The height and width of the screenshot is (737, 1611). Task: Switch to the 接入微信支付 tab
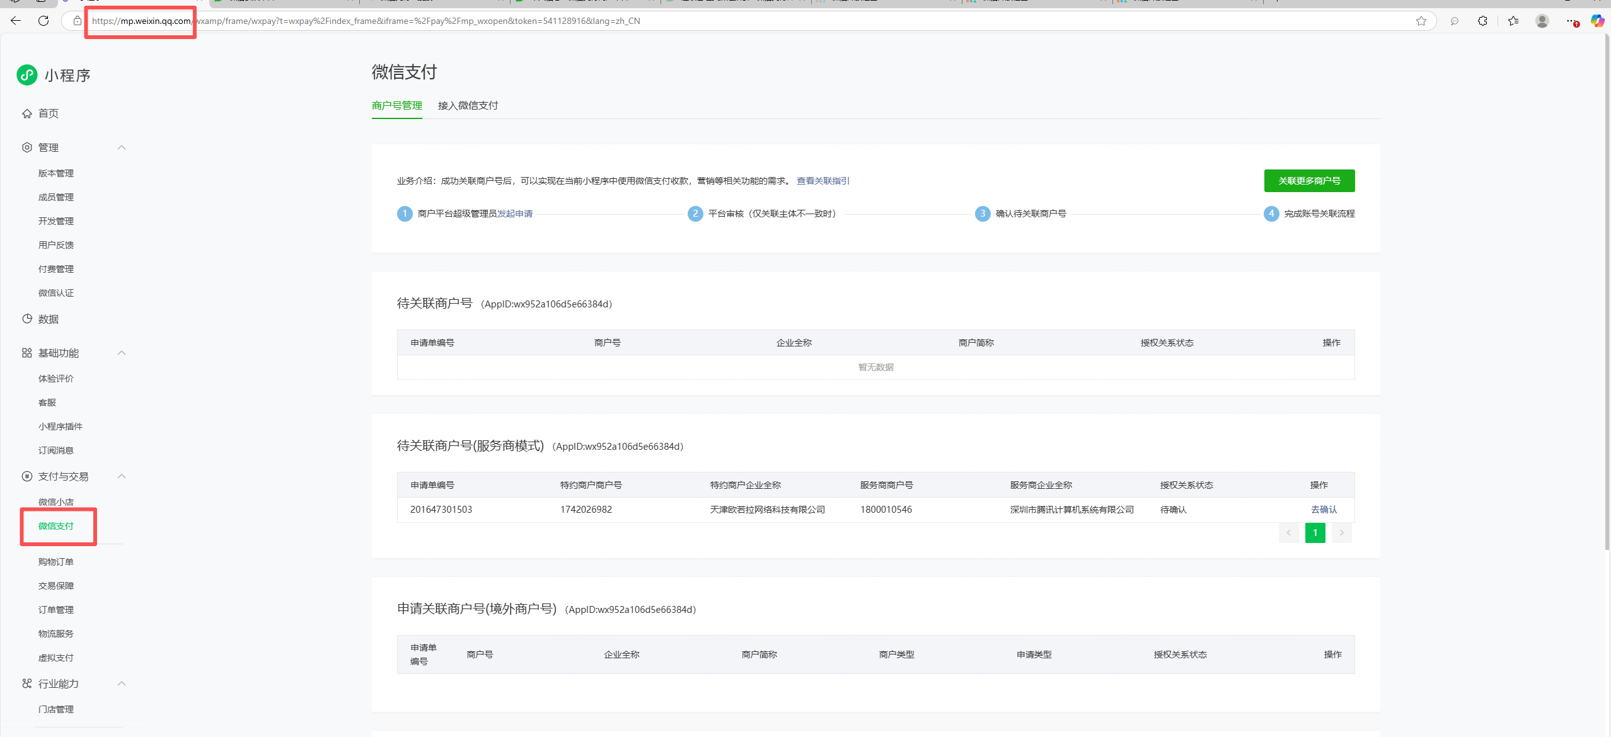[468, 105]
